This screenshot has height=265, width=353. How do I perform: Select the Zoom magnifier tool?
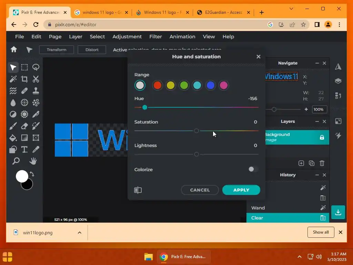click(16, 161)
